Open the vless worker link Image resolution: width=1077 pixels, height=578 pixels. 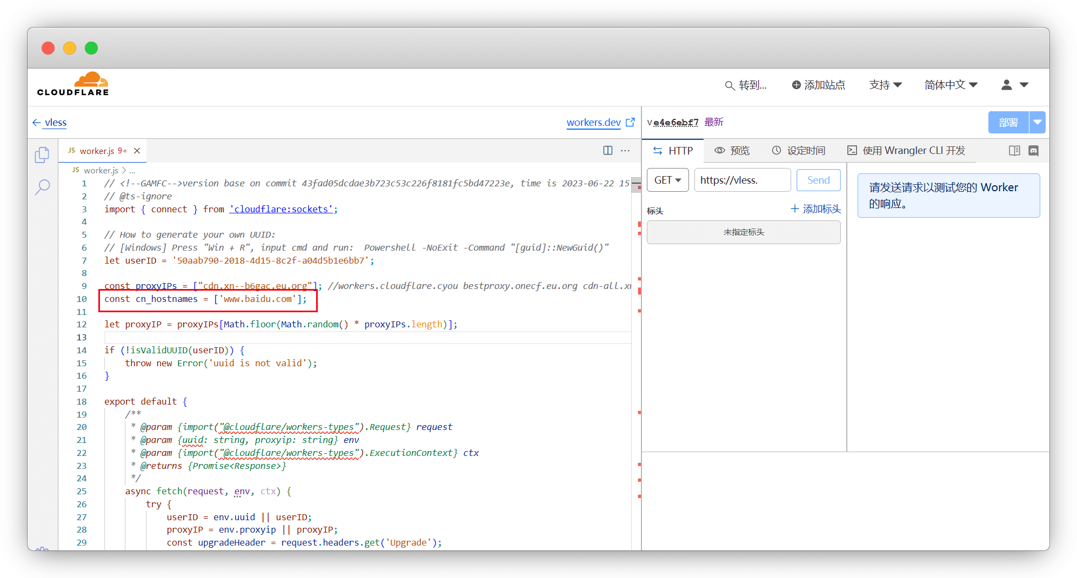pyautogui.click(x=56, y=122)
